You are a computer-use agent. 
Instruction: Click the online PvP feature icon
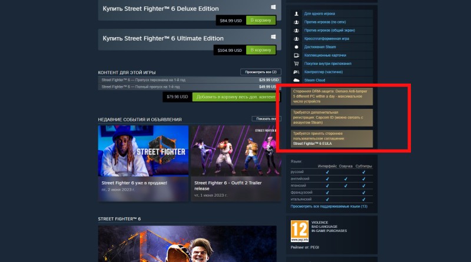(296, 22)
